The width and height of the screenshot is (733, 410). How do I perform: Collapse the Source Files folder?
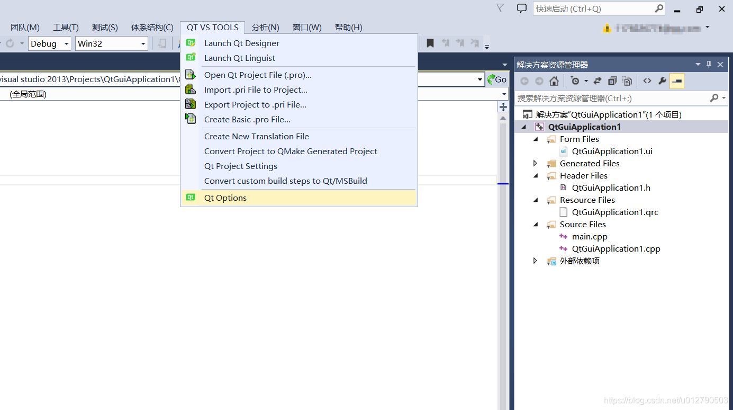(x=536, y=225)
